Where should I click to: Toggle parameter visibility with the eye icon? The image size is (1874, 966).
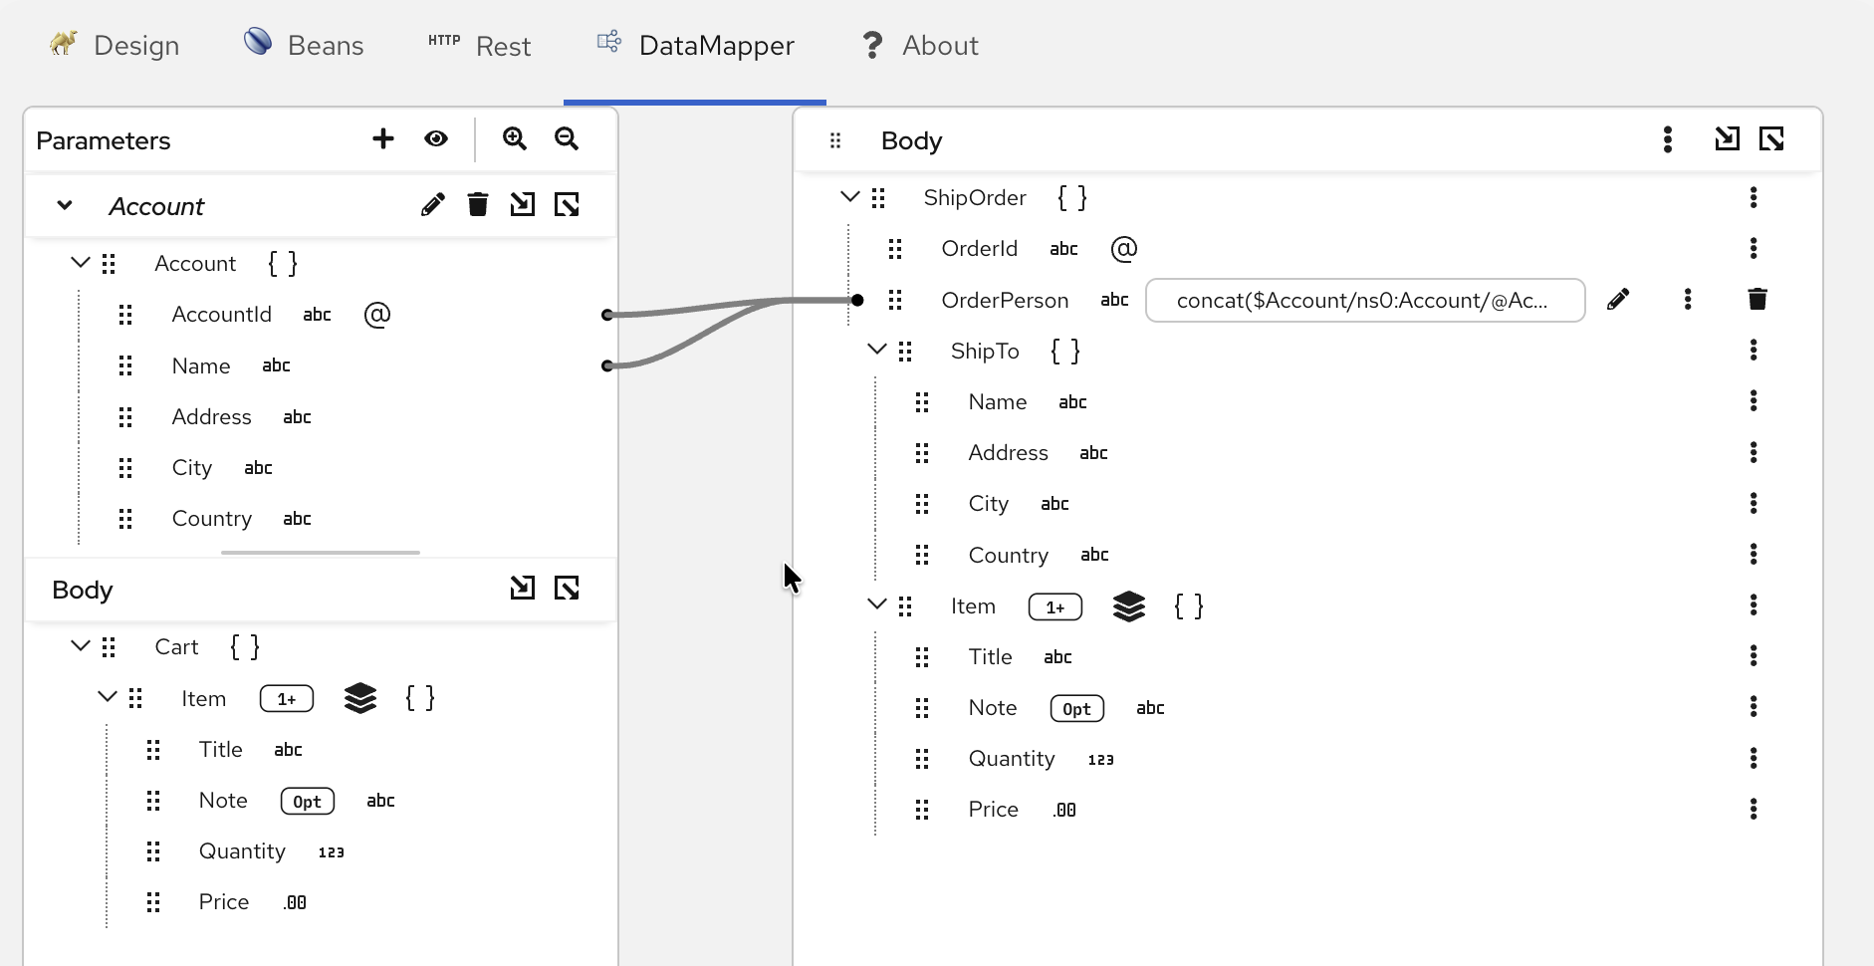coord(436,138)
